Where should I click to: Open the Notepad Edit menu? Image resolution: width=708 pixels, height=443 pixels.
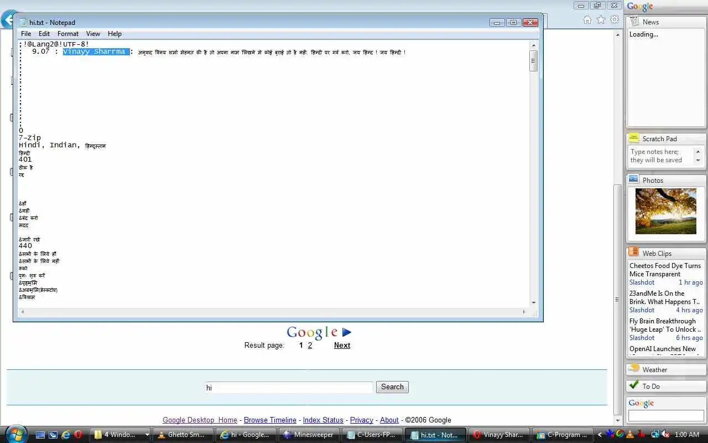[44, 34]
